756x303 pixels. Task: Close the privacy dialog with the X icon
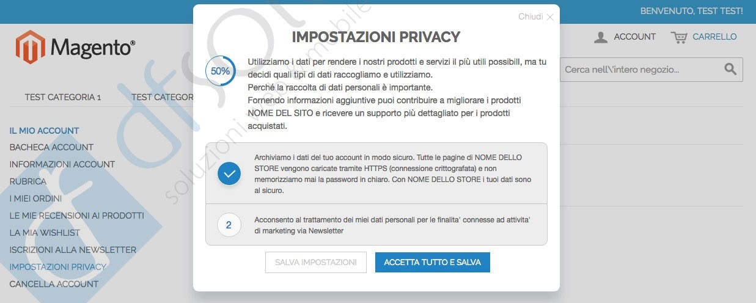550,17
